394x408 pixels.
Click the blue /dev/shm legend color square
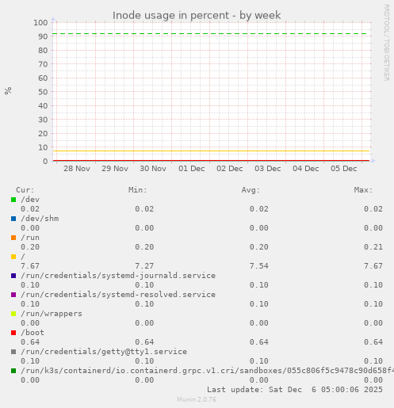[x=13, y=219]
